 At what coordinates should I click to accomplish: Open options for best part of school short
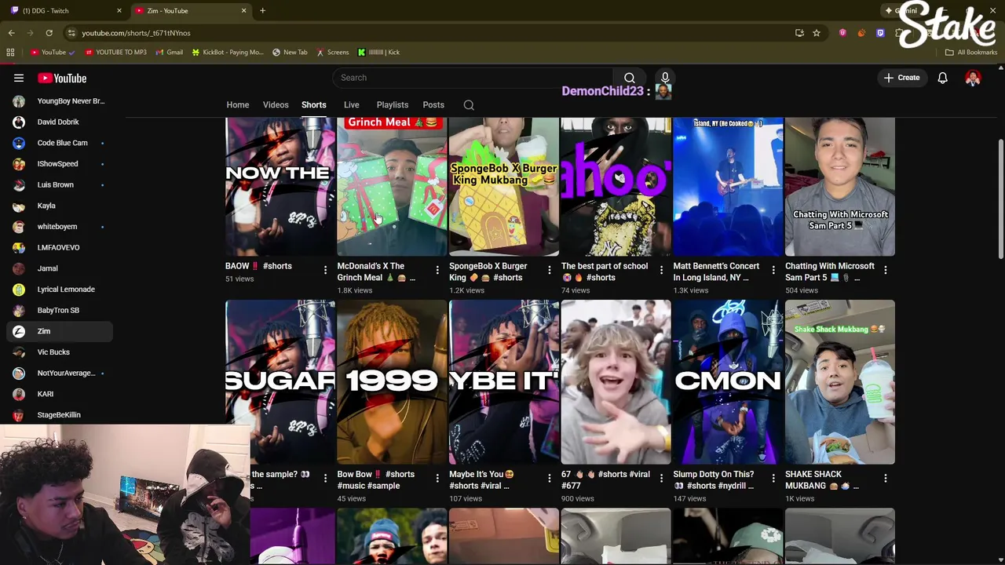[661, 270]
